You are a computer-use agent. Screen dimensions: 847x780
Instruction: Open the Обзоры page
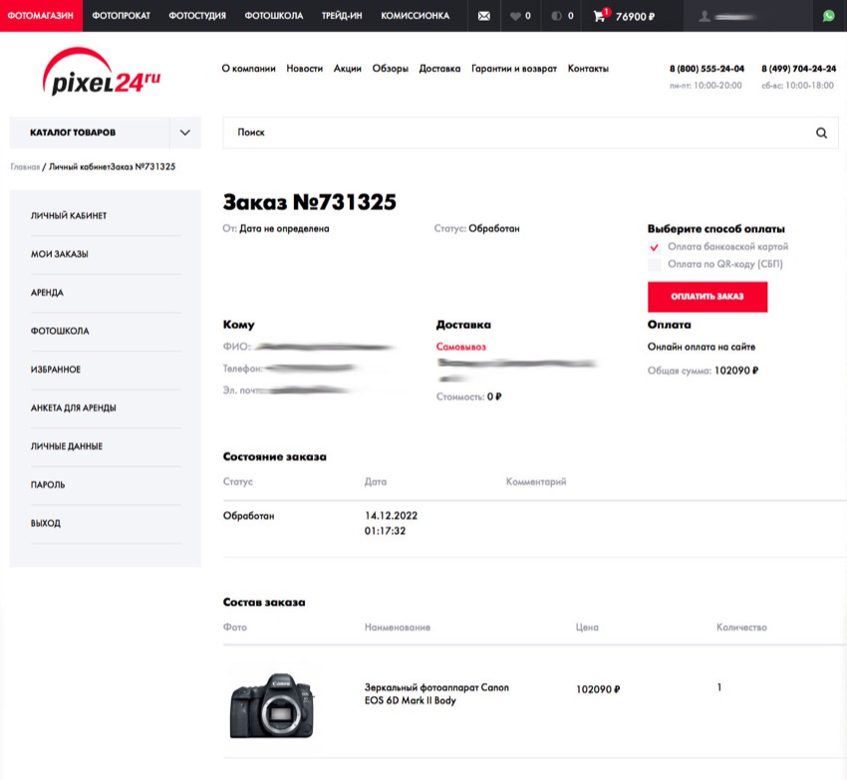[390, 69]
